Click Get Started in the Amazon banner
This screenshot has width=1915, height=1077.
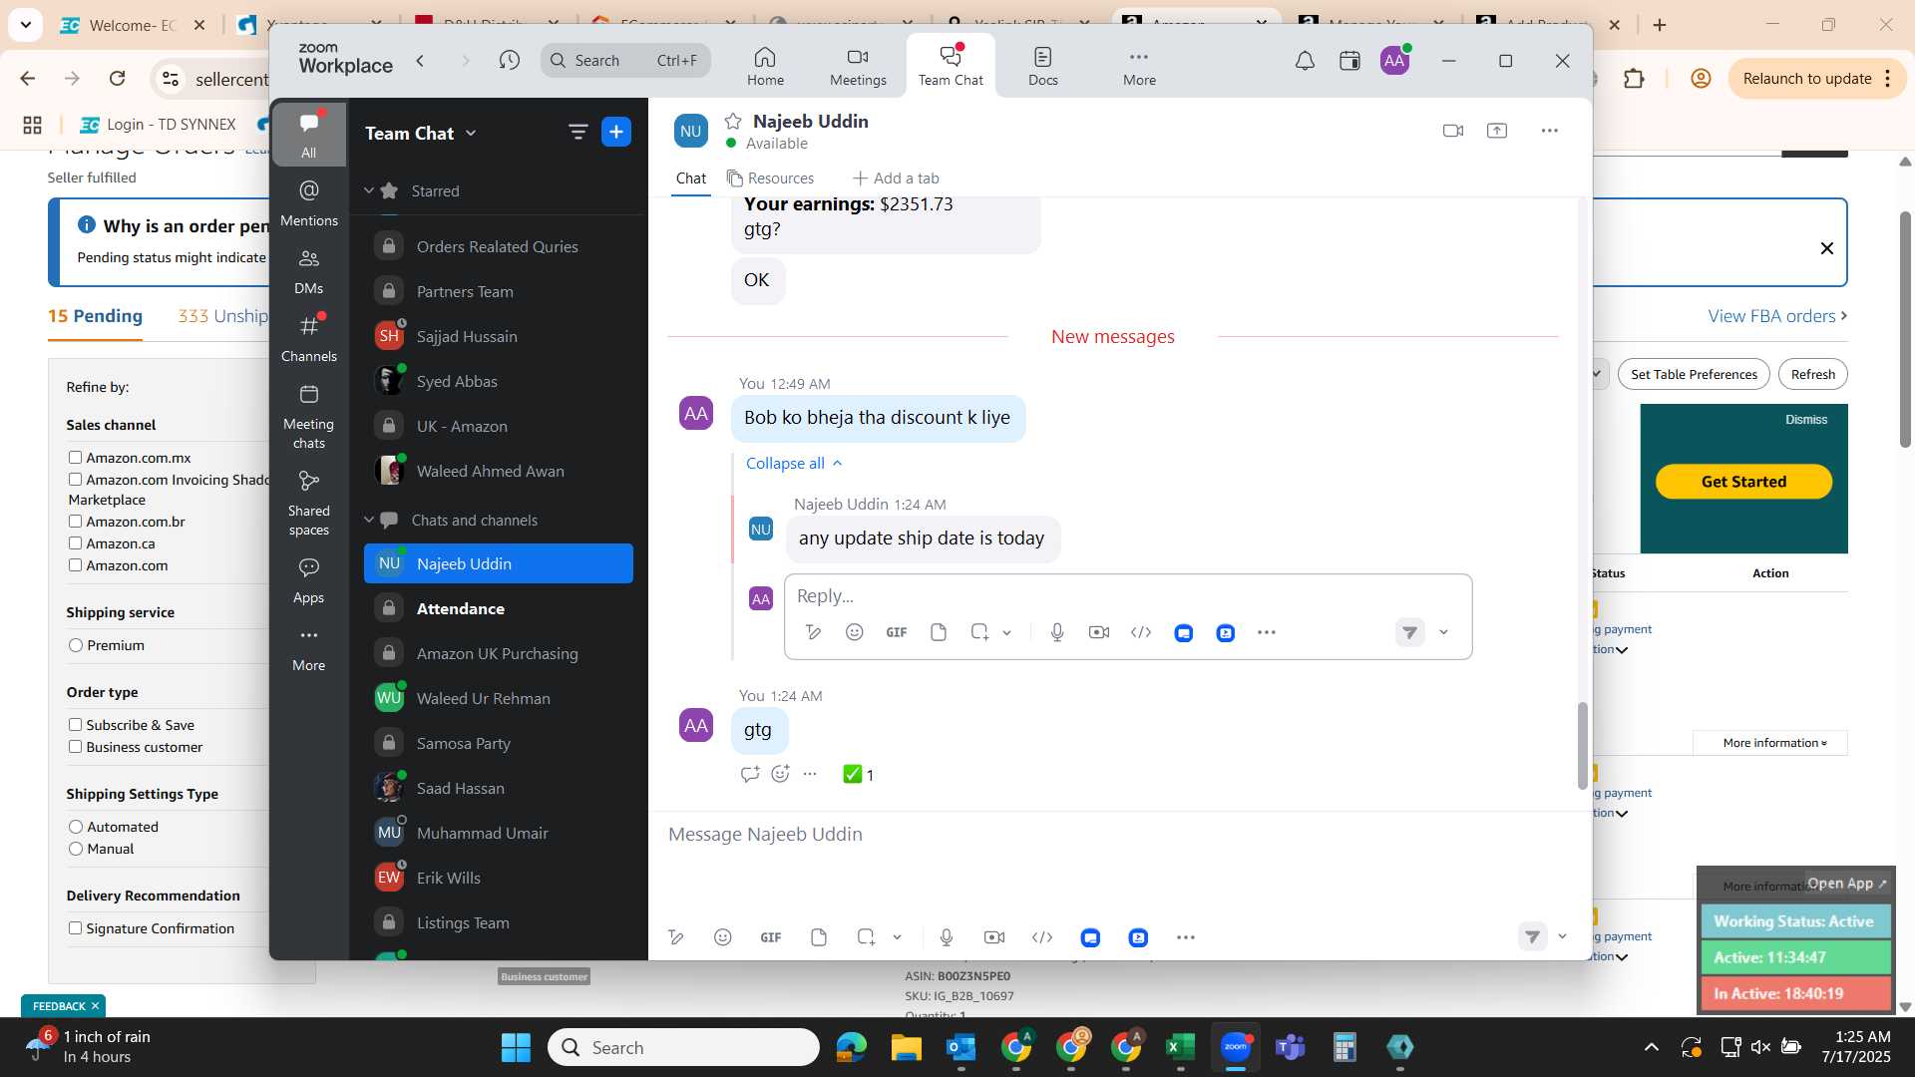click(x=1743, y=482)
